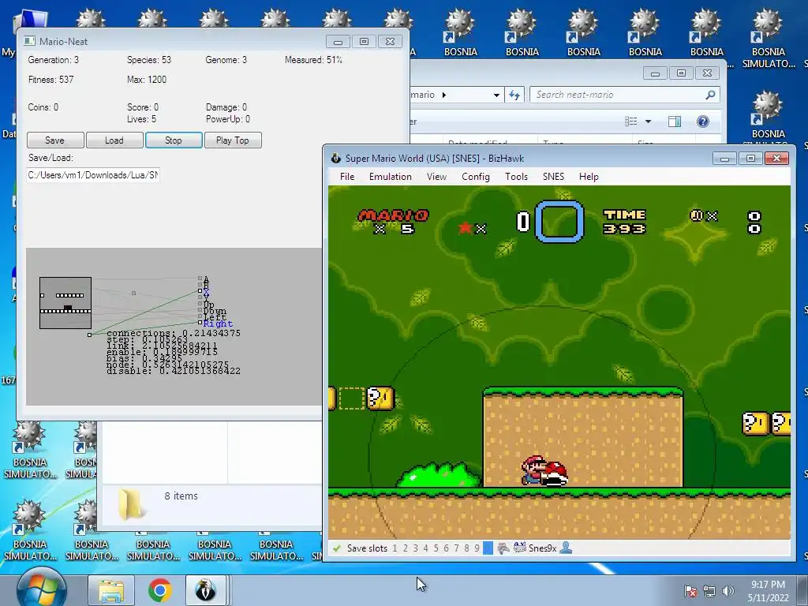Click the highlighted blue save slot 0
This screenshot has width=808, height=606.
(x=488, y=548)
